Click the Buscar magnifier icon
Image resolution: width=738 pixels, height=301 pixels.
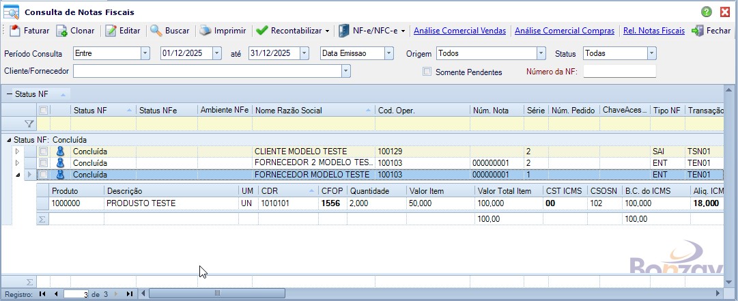tap(156, 31)
